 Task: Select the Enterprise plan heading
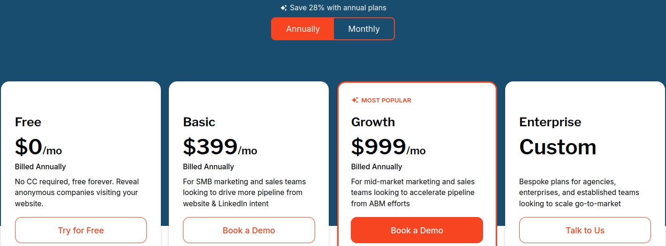(550, 122)
